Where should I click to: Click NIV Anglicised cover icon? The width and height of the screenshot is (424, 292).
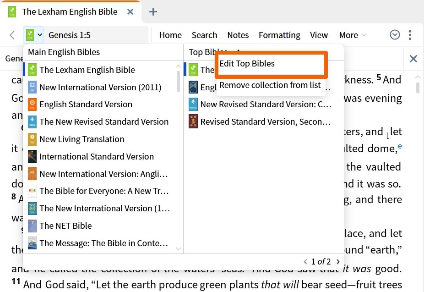coord(32,174)
